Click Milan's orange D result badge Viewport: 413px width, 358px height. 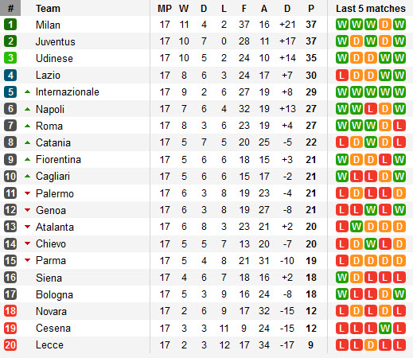pos(385,25)
